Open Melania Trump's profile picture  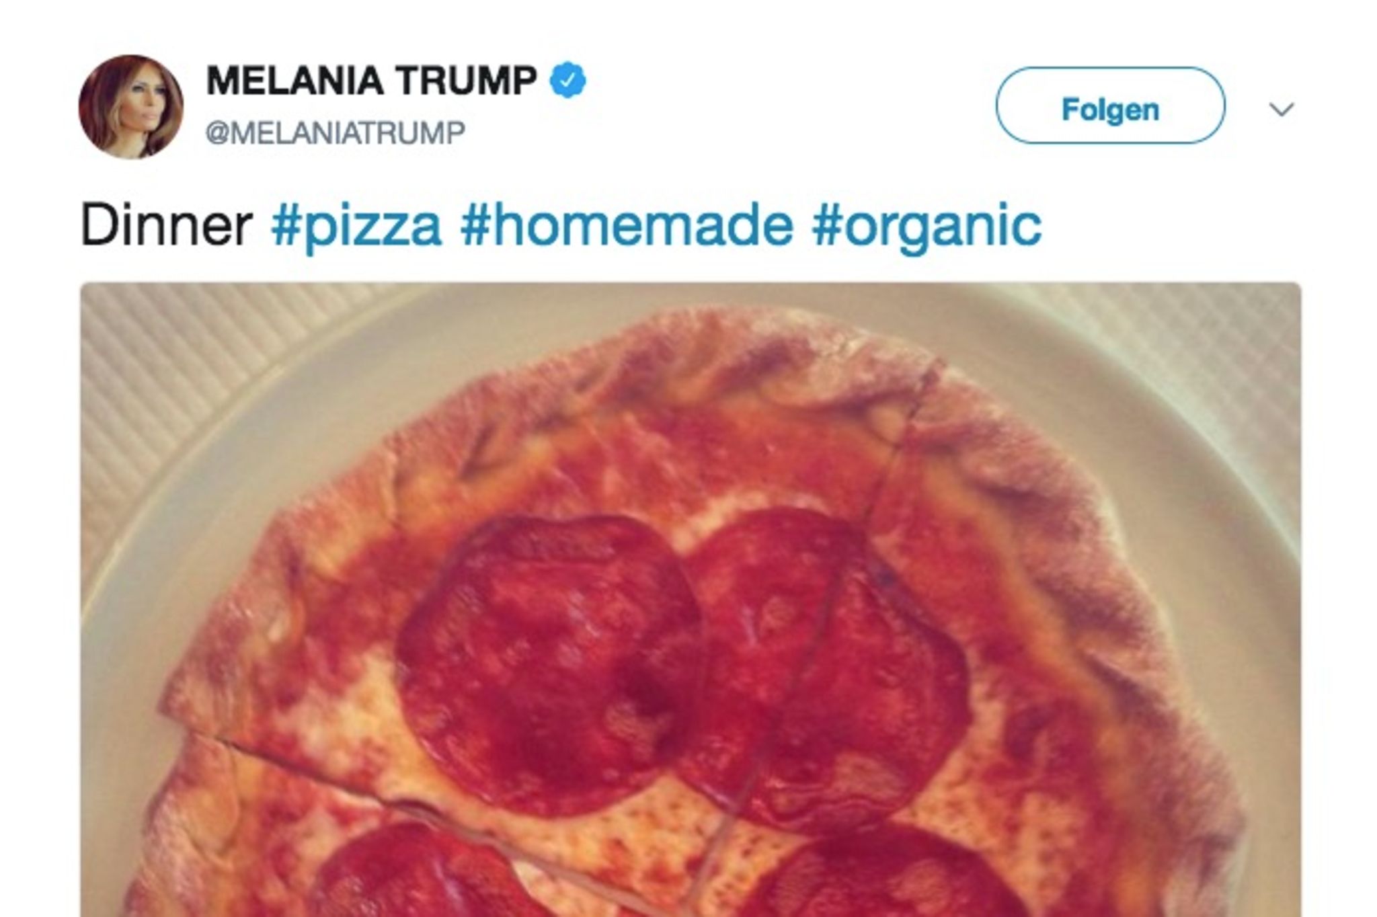[131, 107]
